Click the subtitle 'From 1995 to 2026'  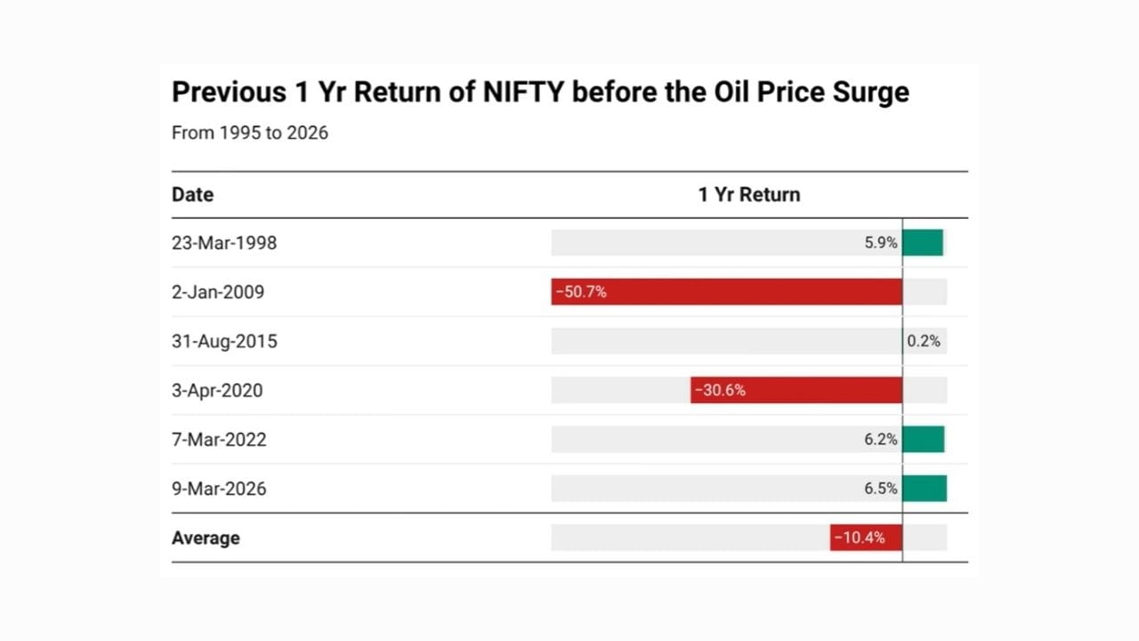point(250,134)
